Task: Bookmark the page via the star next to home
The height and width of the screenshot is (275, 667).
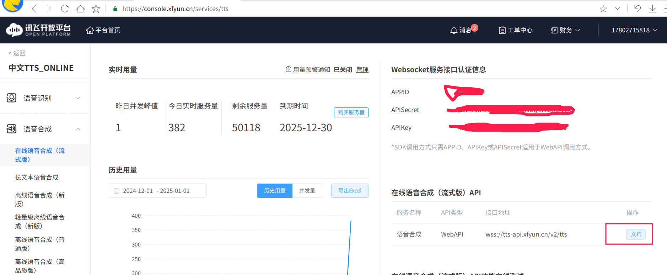Action: pos(96,9)
